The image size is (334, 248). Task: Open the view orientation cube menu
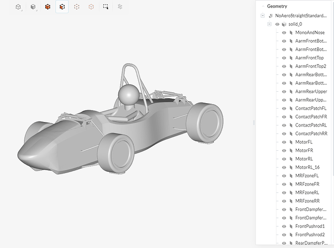[x=19, y=7]
